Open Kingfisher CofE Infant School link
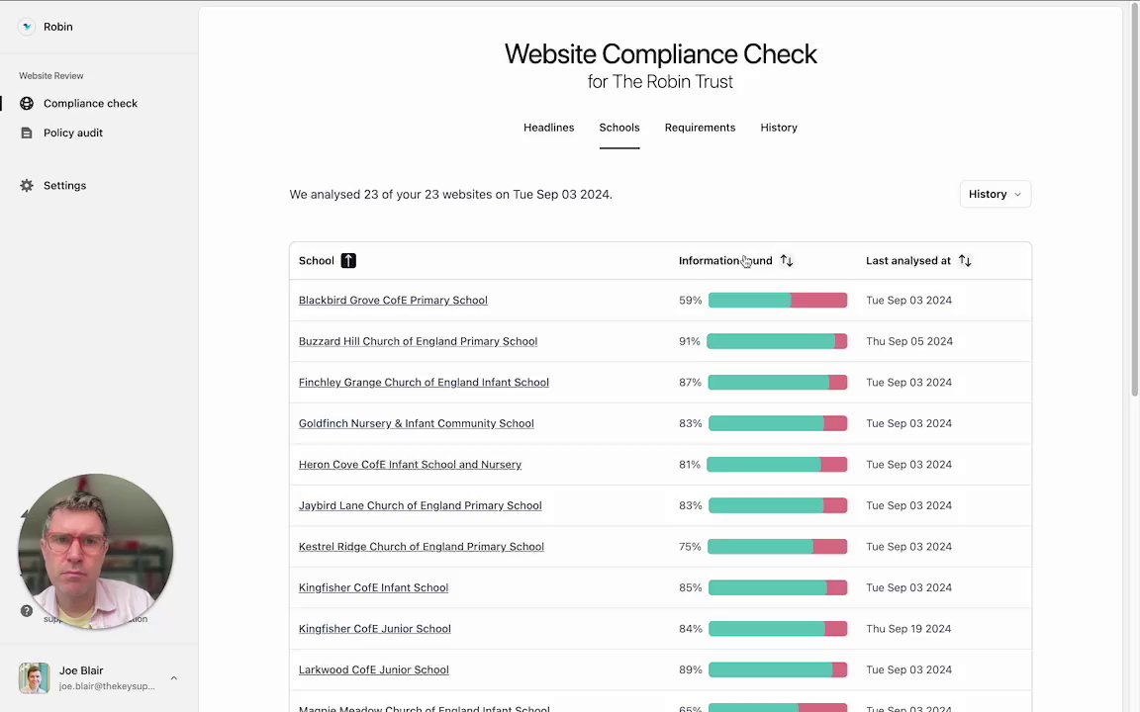Image resolution: width=1140 pixels, height=712 pixels. click(374, 587)
